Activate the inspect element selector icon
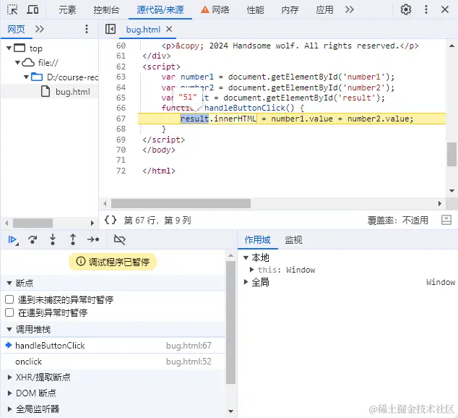This screenshot has height=418, width=458. click(12, 9)
